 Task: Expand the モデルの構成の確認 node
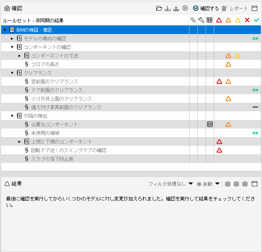coord(12,39)
